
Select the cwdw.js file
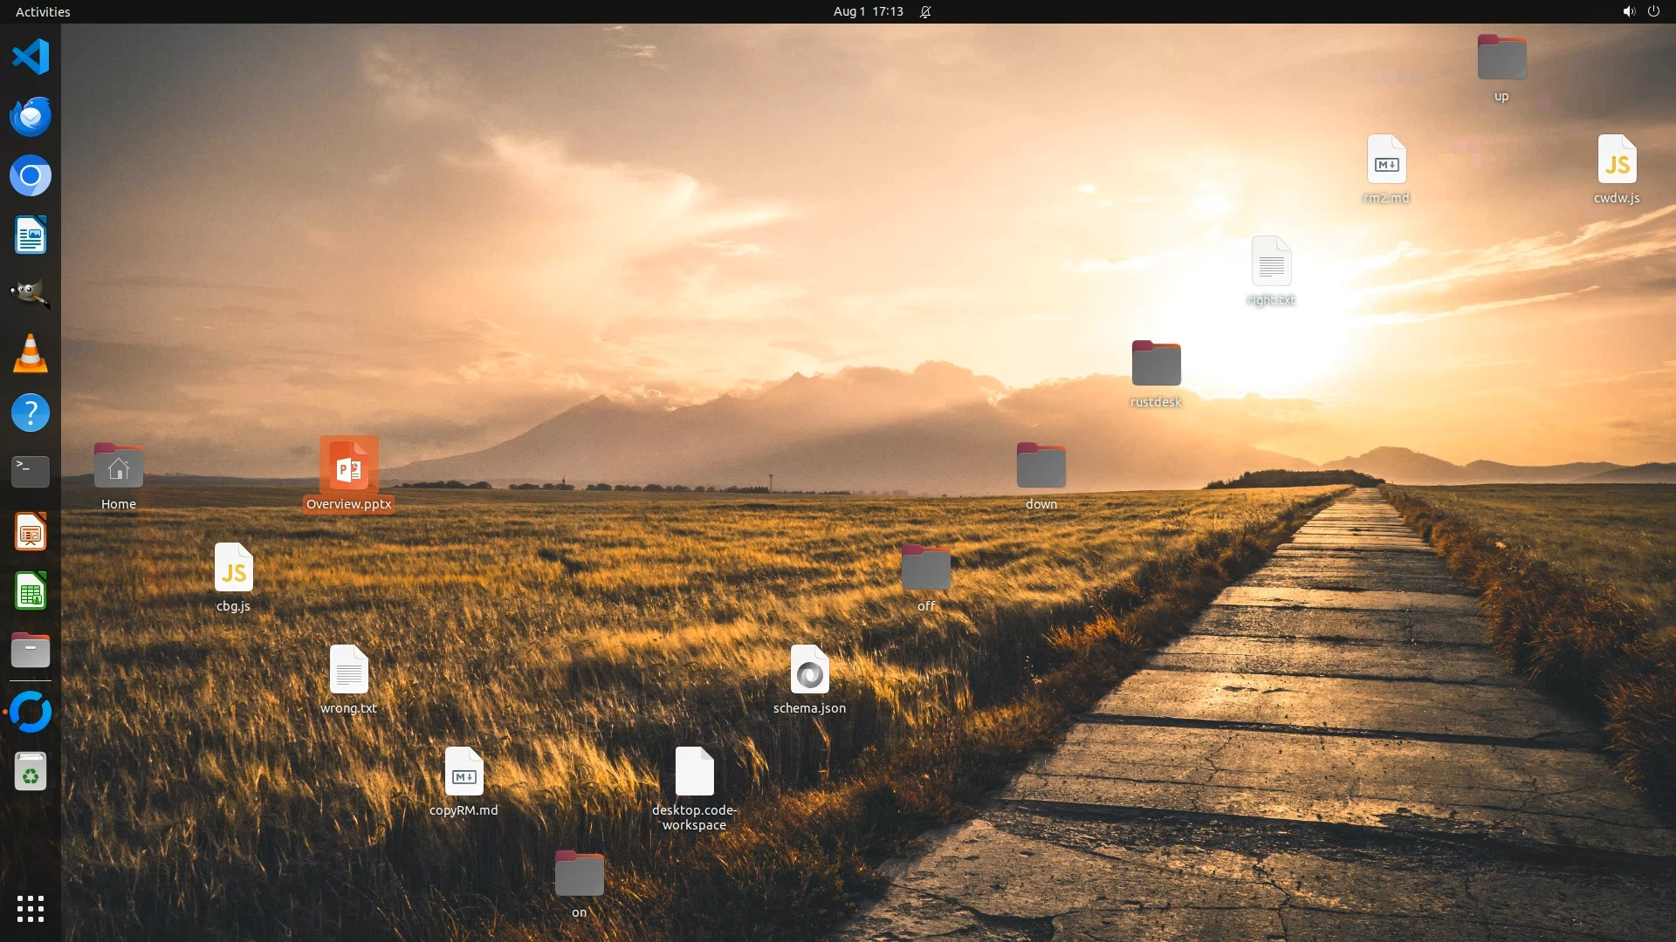tap(1617, 160)
